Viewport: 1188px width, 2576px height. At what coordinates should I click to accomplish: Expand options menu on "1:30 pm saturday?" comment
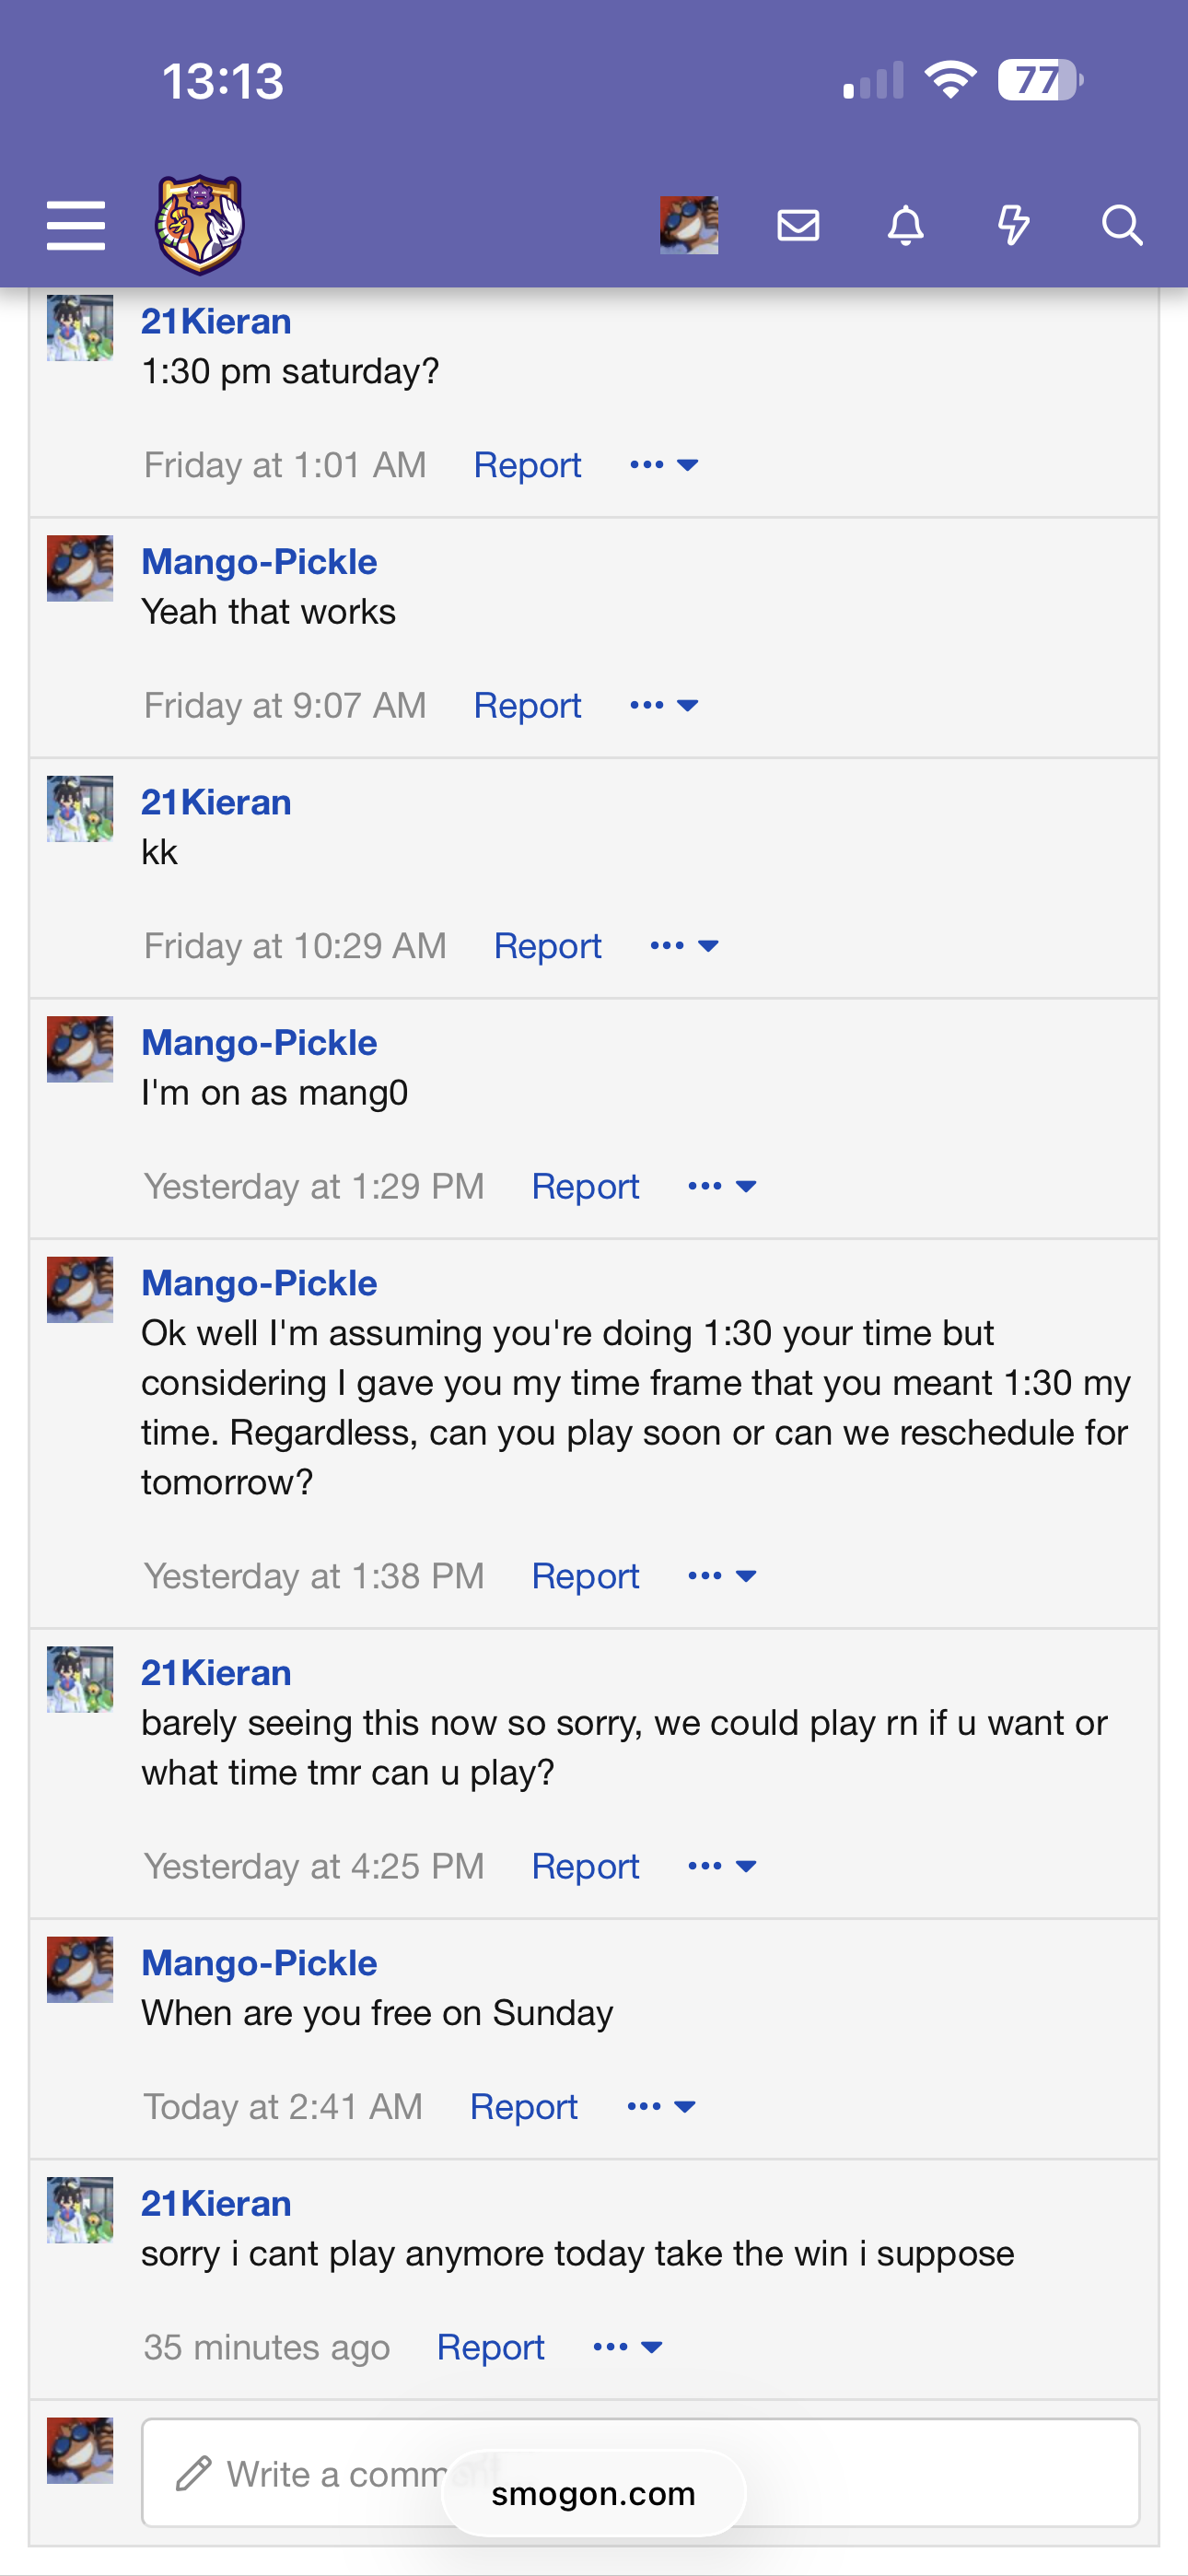664,465
